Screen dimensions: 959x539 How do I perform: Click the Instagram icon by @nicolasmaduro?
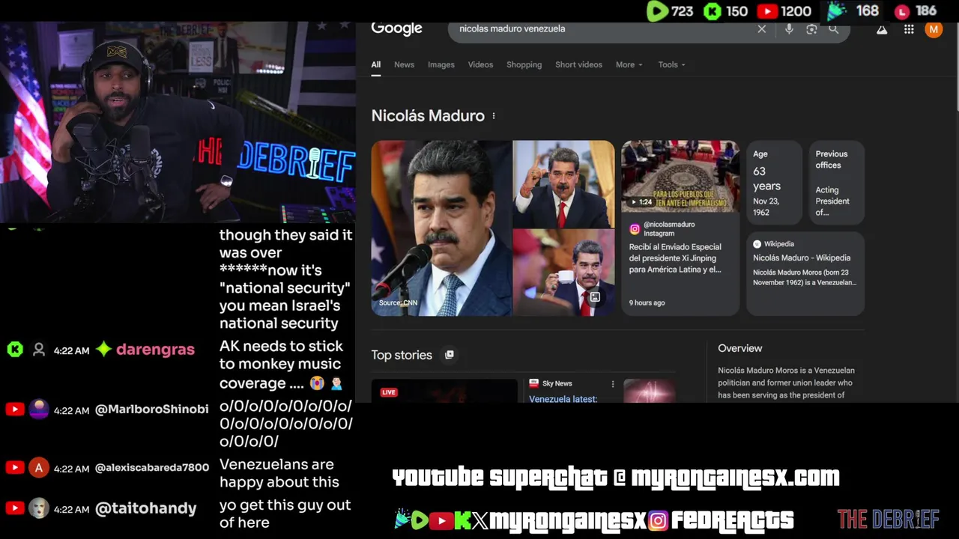pos(635,229)
